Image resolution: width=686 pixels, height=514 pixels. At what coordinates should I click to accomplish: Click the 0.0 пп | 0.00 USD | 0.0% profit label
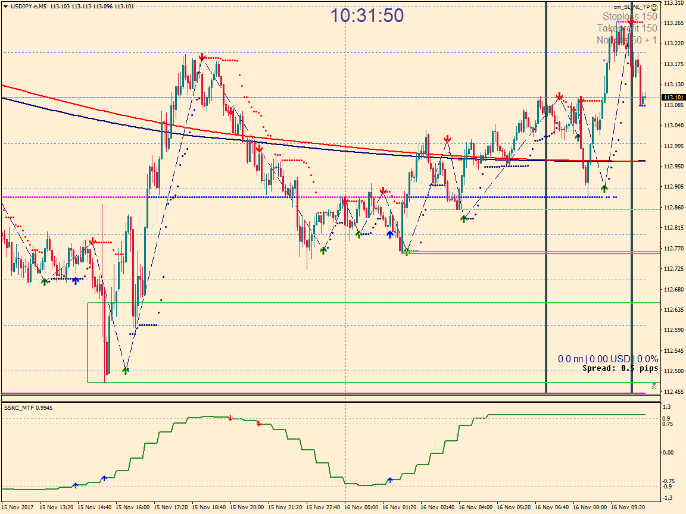click(607, 359)
